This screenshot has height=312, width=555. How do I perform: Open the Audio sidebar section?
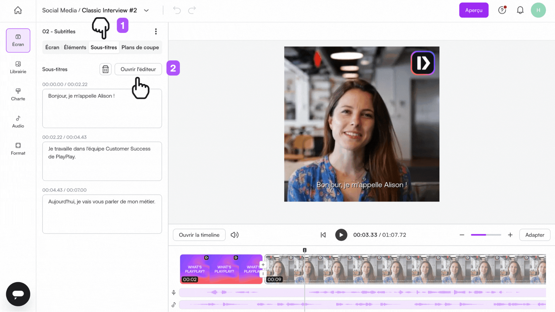pos(18,122)
